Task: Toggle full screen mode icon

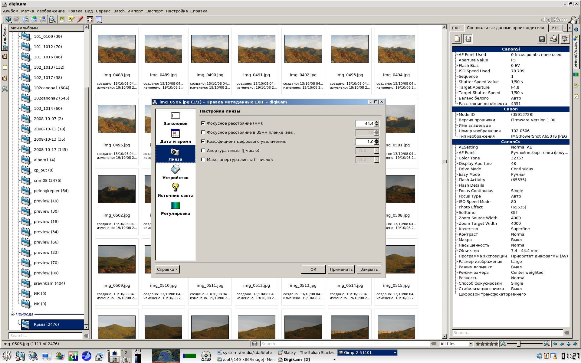Action: point(90,19)
